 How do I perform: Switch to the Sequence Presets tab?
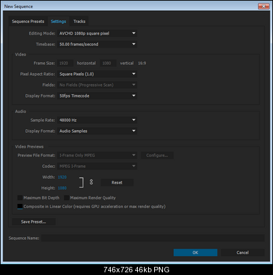(28, 22)
